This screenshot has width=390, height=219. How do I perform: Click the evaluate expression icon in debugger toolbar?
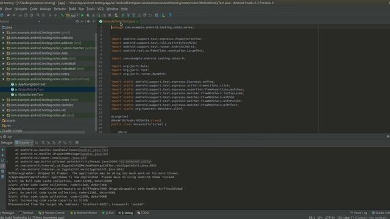click(x=77, y=143)
